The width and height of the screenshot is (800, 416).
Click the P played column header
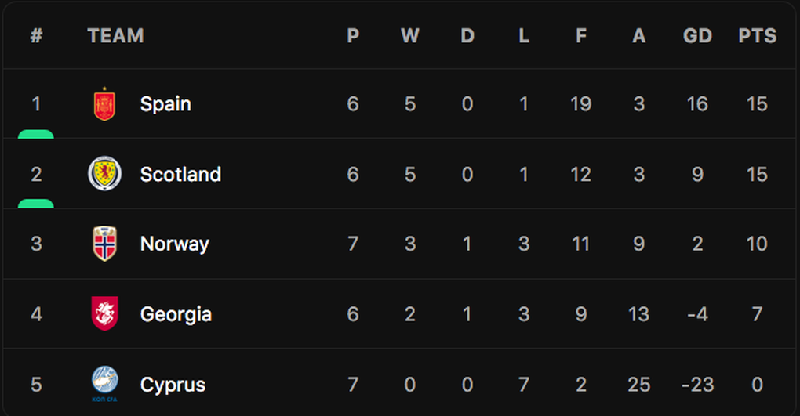[x=353, y=36]
